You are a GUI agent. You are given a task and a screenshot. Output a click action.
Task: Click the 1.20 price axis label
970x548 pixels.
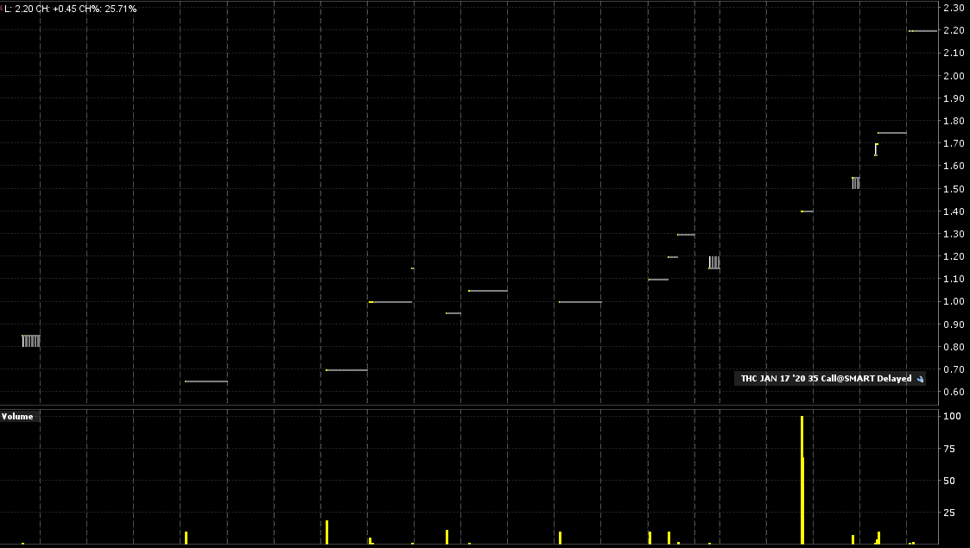pos(954,256)
